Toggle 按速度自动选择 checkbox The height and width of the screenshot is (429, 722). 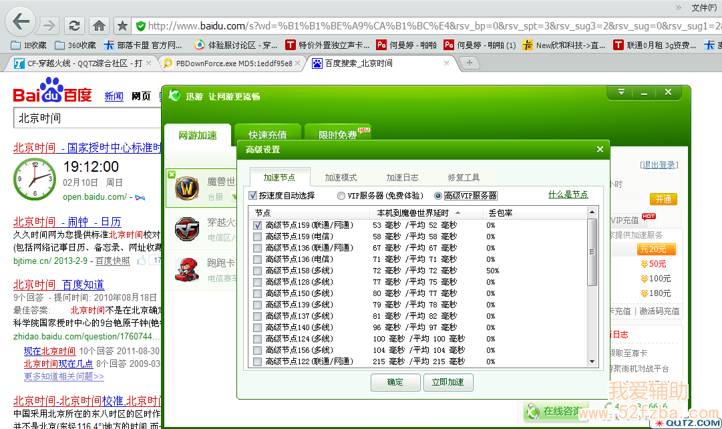point(252,195)
